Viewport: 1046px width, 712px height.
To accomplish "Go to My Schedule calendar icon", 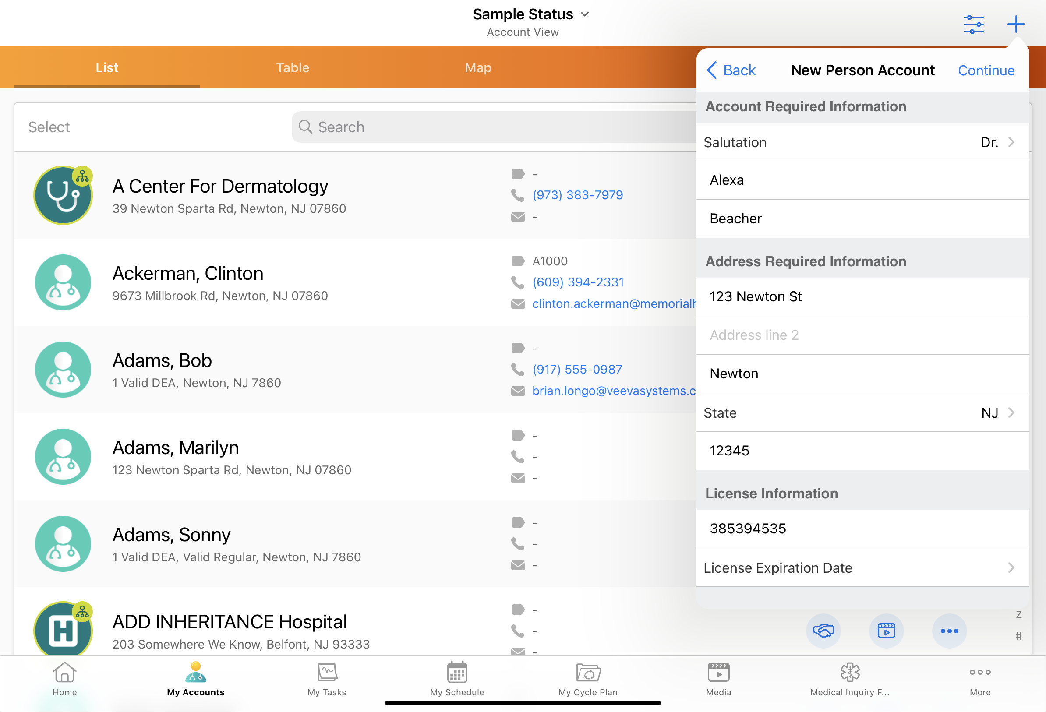I will (x=457, y=679).
